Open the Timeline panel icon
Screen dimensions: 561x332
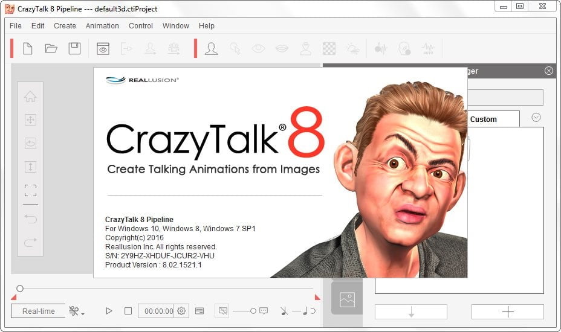click(x=199, y=311)
